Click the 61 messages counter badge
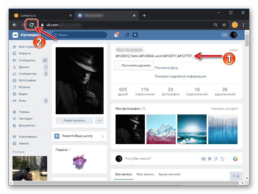 click(45, 60)
